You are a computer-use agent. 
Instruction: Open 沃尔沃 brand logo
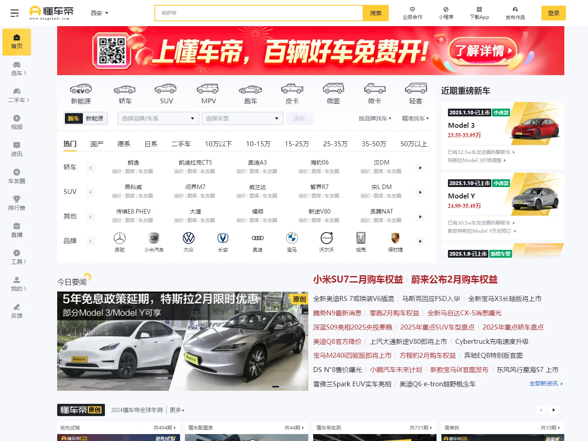[327, 242]
